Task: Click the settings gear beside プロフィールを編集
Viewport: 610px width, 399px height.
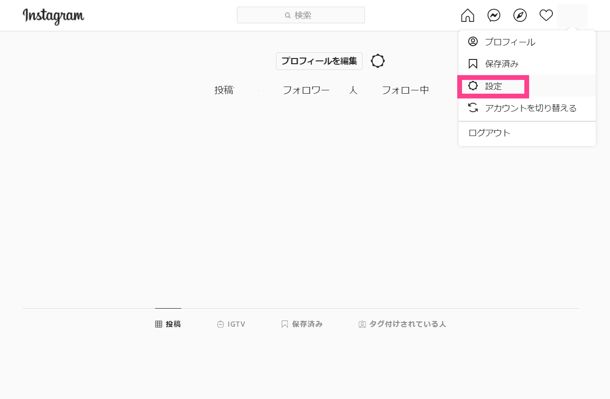Action: (x=378, y=61)
